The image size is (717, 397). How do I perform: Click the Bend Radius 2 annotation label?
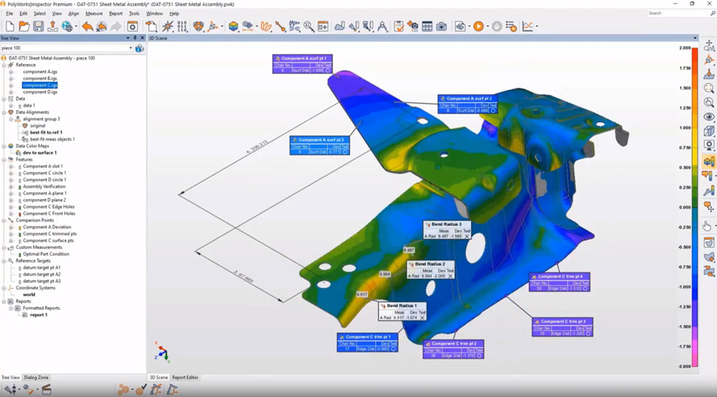pos(431,270)
